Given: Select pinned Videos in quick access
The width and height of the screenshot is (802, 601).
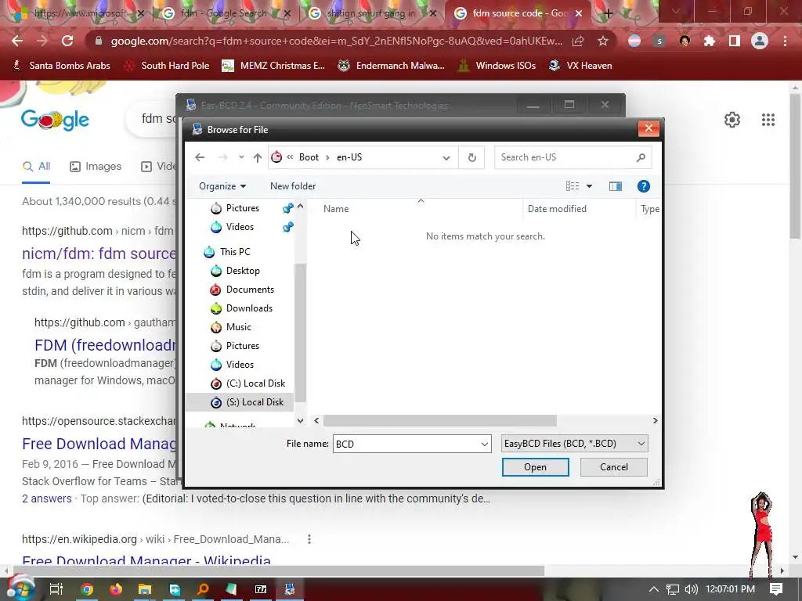Looking at the screenshot, I should tap(240, 227).
